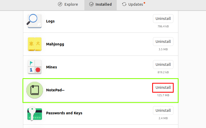Switch to the Explore tab
Image resolution: width=206 pixels, height=128 pixels.
pyautogui.click(x=68, y=4)
